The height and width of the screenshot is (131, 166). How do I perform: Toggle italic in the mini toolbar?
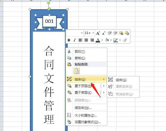74,40
